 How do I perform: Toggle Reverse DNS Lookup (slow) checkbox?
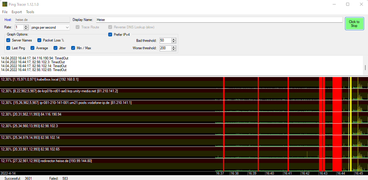coord(110,27)
